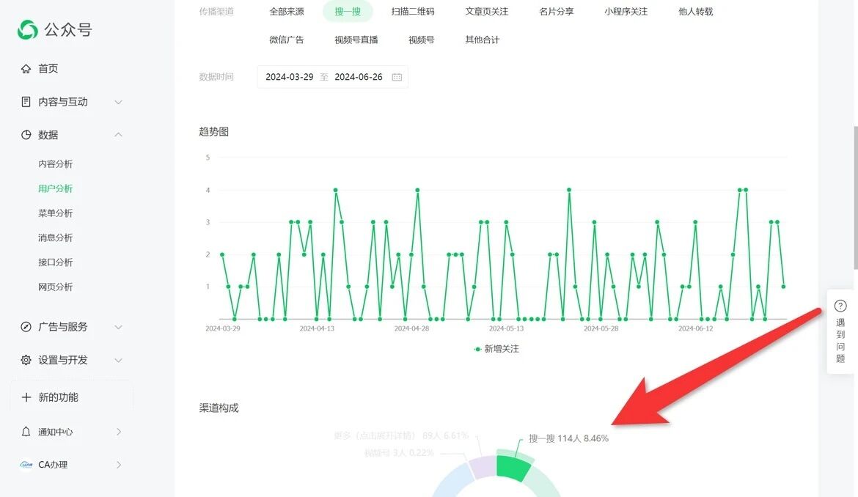Click the 内容与互动 document icon
Viewport: 858px width, 497px height.
coord(26,102)
